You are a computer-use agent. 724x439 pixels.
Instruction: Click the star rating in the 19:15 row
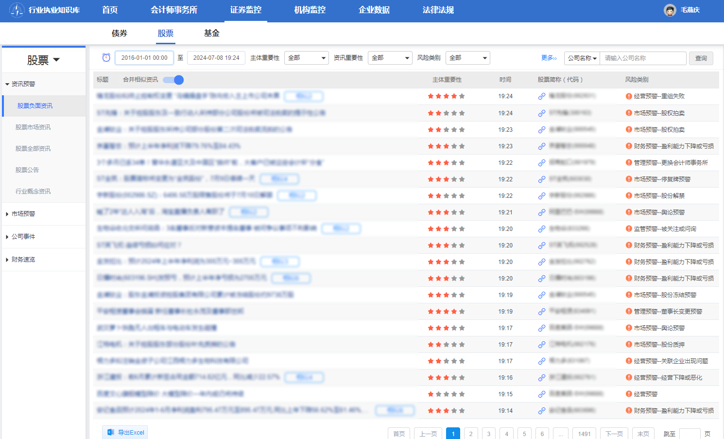446,394
